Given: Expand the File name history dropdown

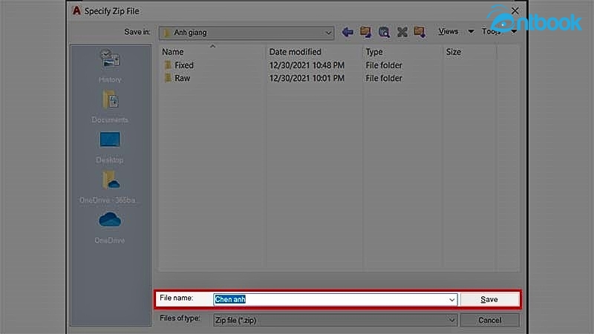Looking at the screenshot, I should [451, 299].
